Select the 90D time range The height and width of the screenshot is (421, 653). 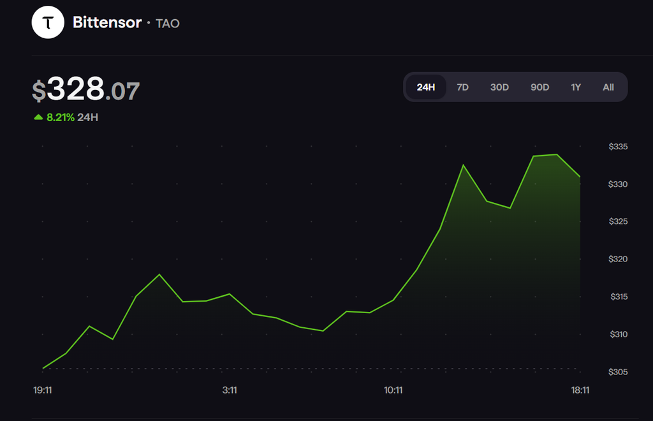(x=539, y=87)
